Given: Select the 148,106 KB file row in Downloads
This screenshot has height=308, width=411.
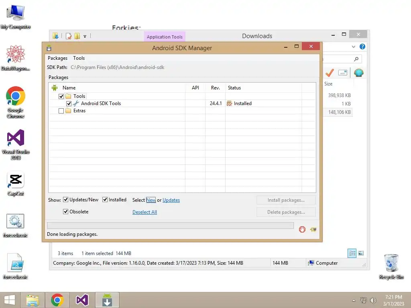Looking at the screenshot, I should coord(338,112).
